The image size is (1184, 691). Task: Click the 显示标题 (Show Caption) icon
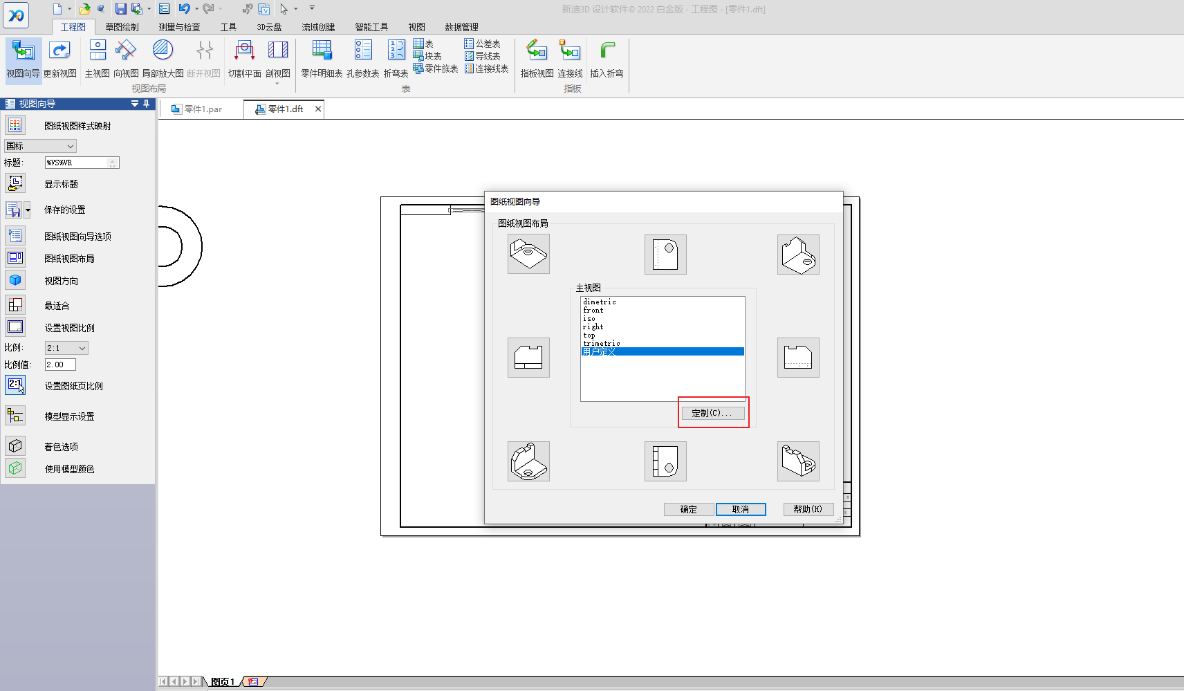[15, 183]
